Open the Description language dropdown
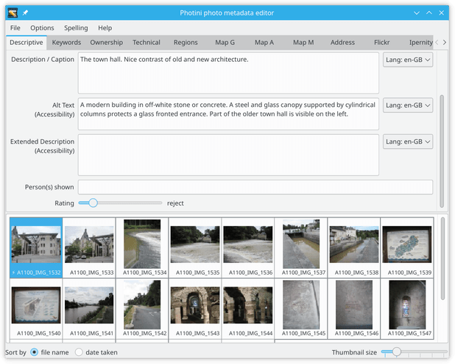Image resolution: width=455 pixels, height=364 pixels. [408, 60]
